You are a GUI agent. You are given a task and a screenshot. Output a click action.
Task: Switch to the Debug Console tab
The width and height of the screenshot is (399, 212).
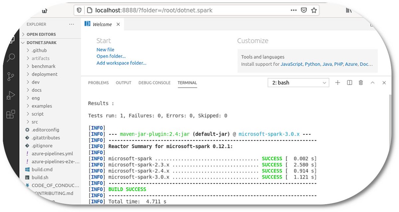pos(154,83)
